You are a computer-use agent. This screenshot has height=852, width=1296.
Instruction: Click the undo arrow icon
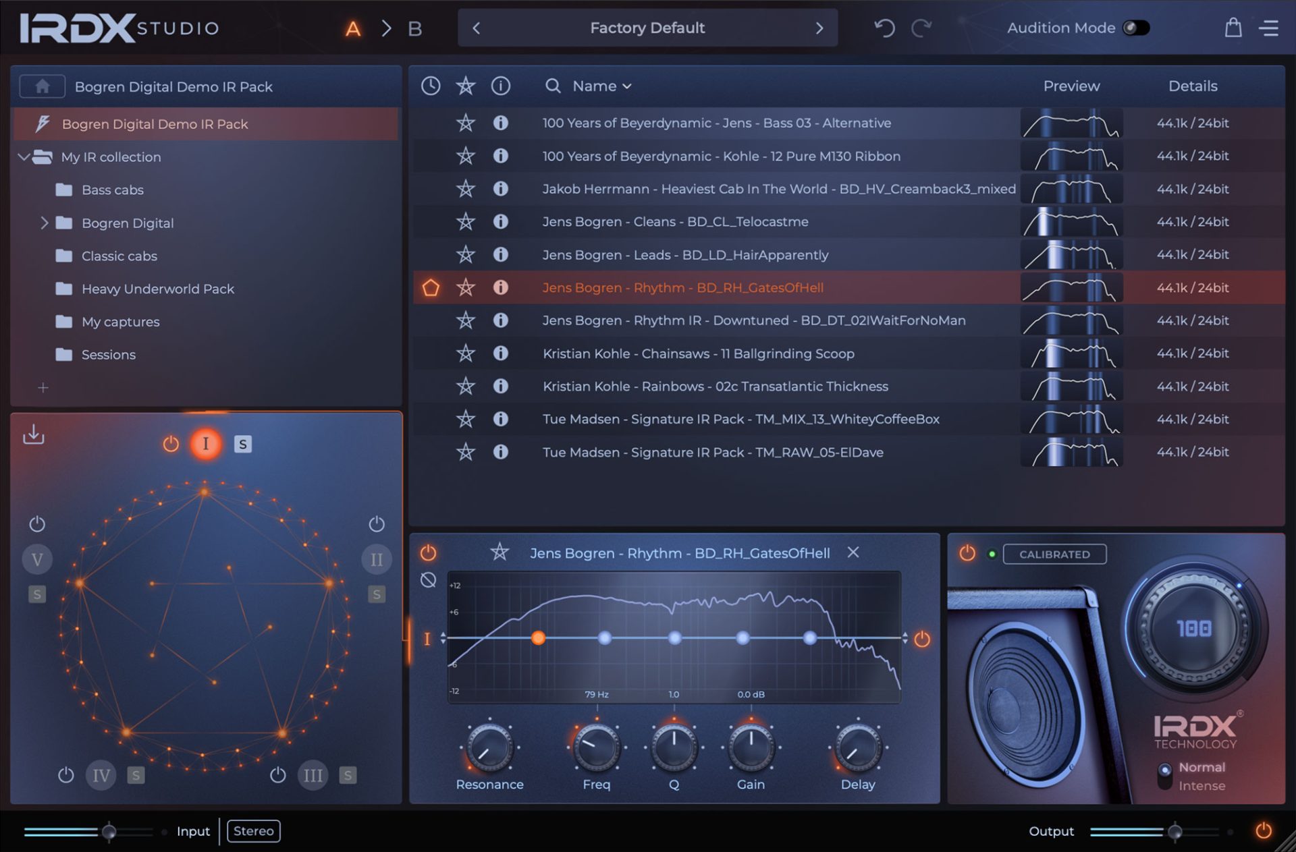click(884, 28)
